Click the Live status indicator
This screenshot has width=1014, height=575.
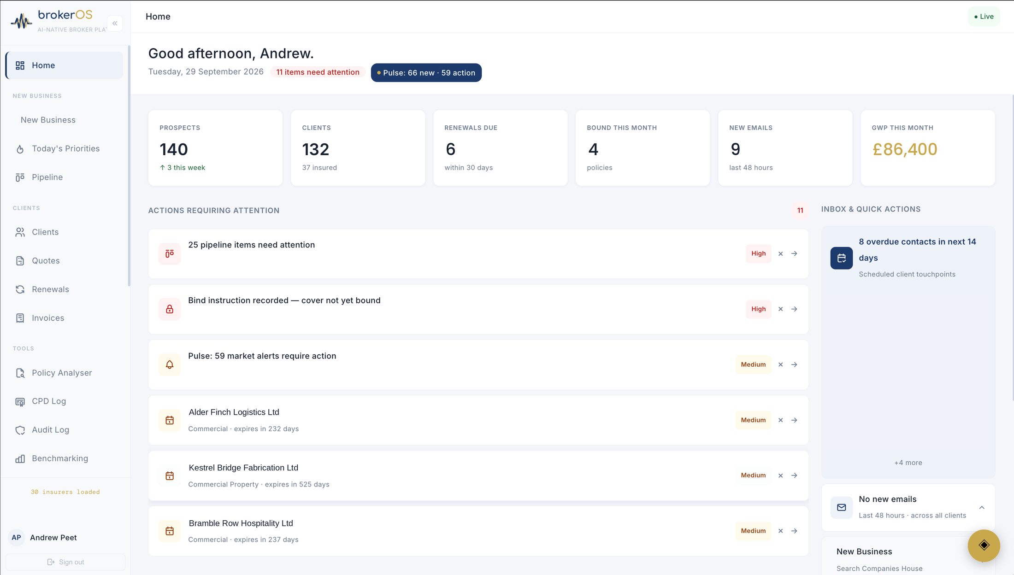tap(984, 17)
